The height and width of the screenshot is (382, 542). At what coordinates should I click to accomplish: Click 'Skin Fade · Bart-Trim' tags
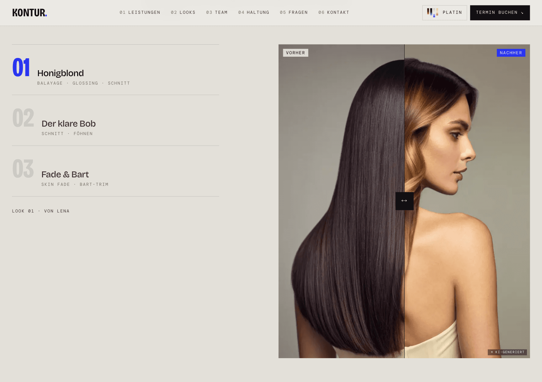click(75, 185)
